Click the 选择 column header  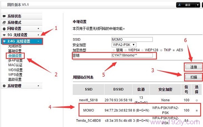197,90
